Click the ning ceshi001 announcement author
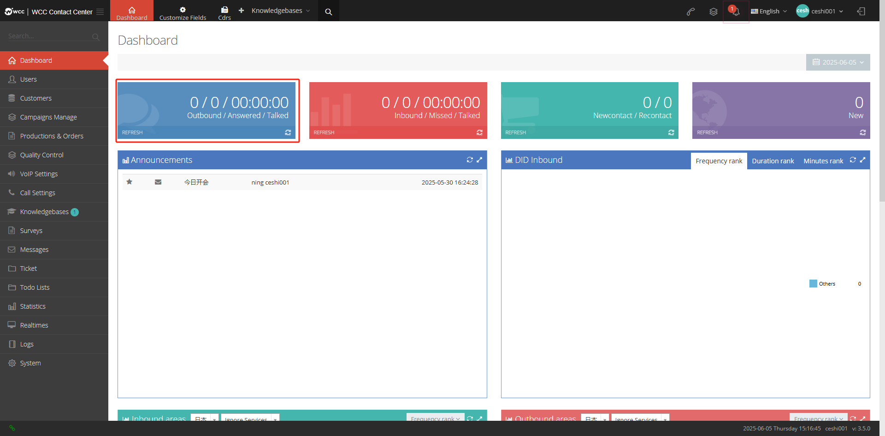Screen dimensions: 885x436 coord(270,182)
